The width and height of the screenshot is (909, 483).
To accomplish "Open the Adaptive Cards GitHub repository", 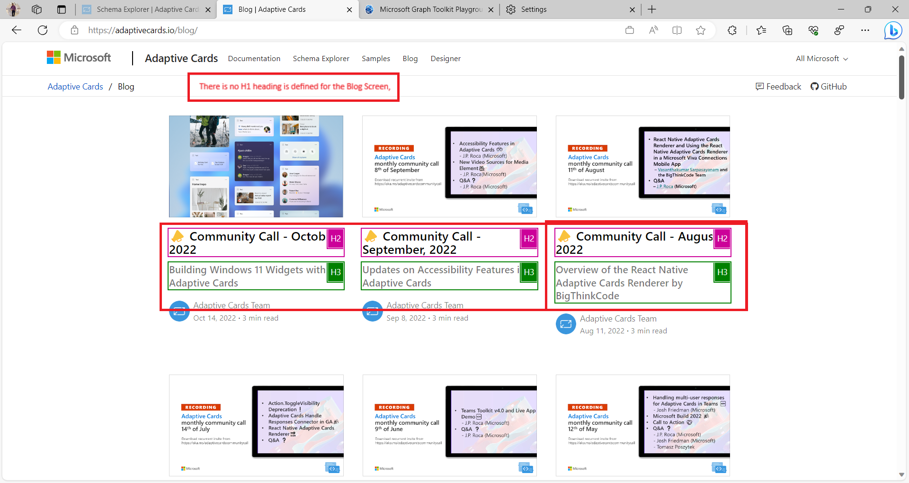I will [x=829, y=86].
